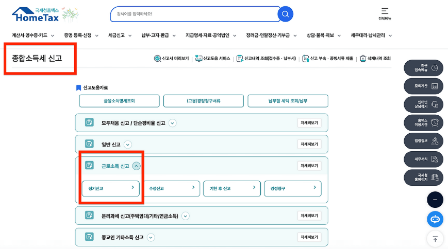Click 자세히보기 for 근로소득 신고
This screenshot has height=249, width=448.
point(309,166)
